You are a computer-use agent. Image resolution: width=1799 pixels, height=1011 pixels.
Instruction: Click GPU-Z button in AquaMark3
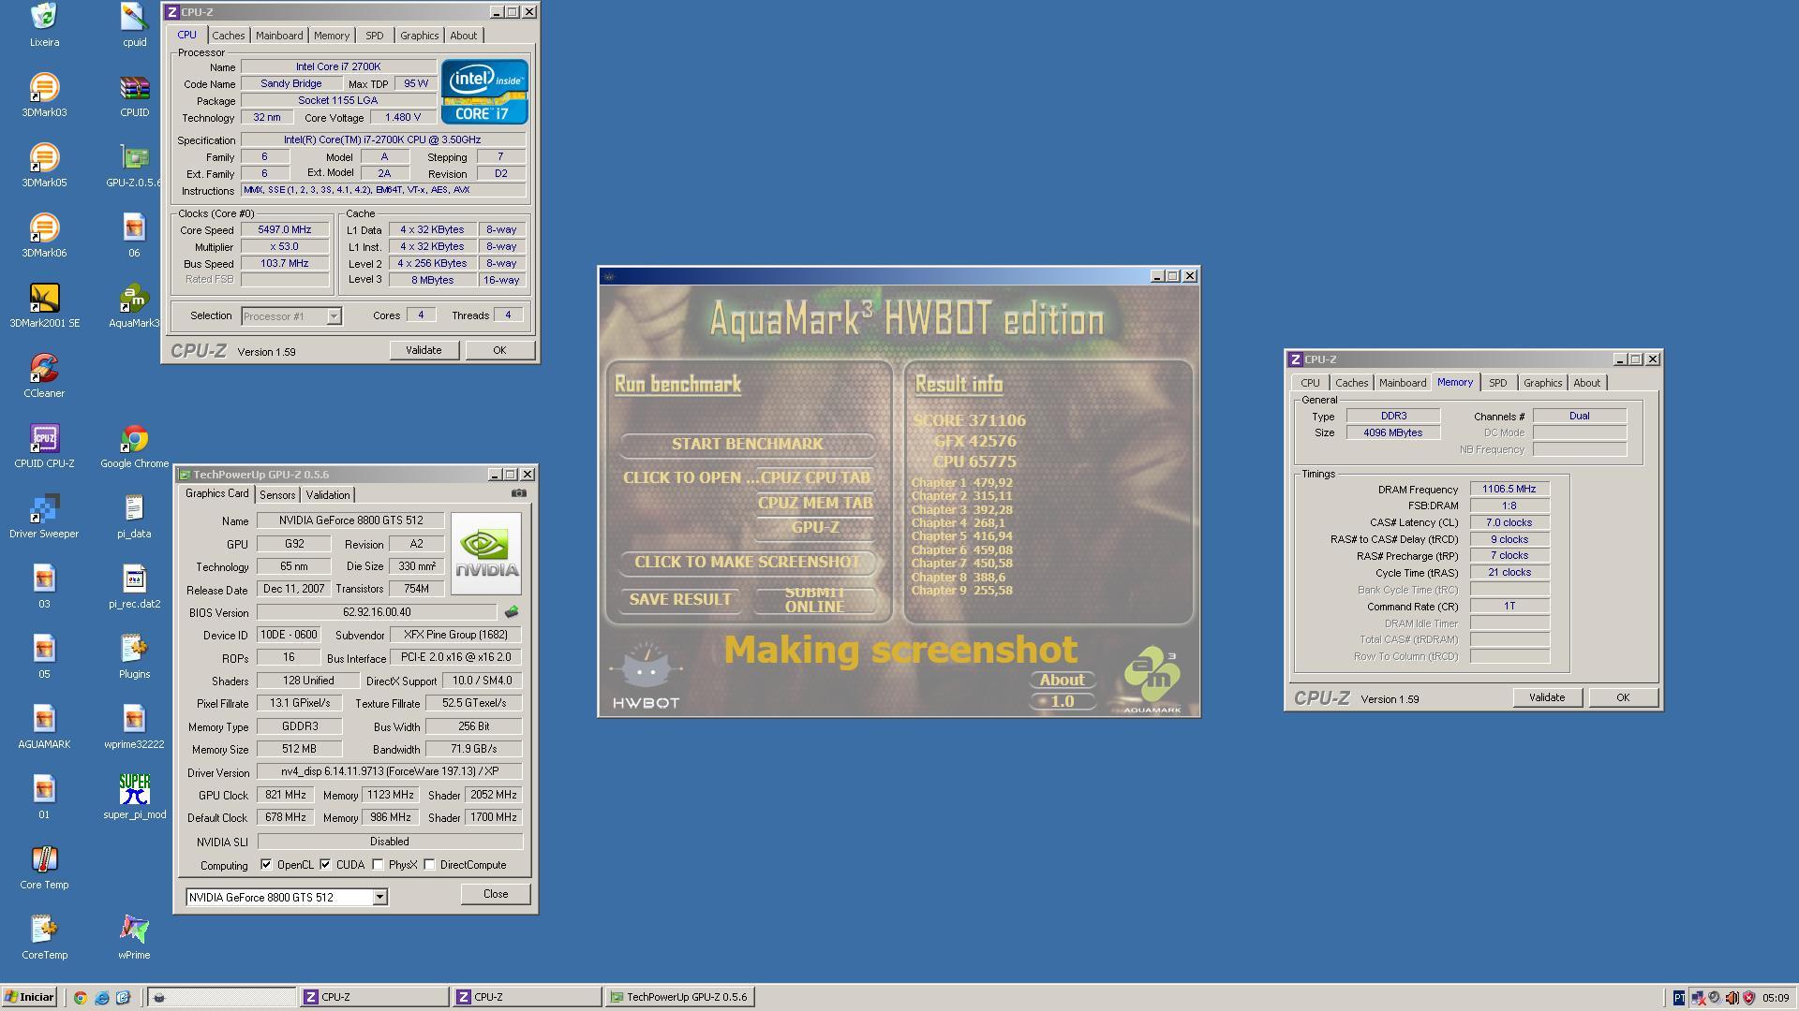point(815,527)
